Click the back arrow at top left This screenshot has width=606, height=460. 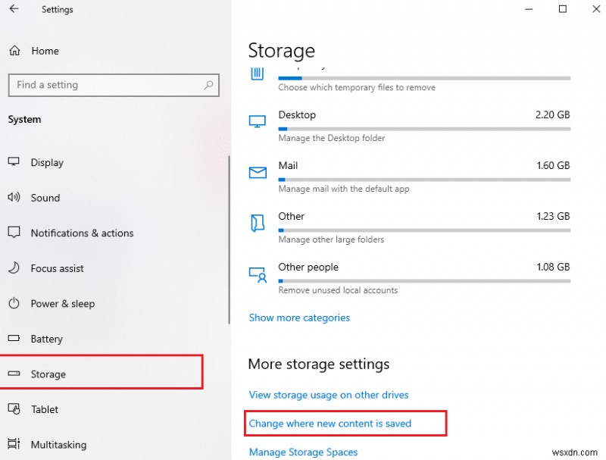point(12,9)
